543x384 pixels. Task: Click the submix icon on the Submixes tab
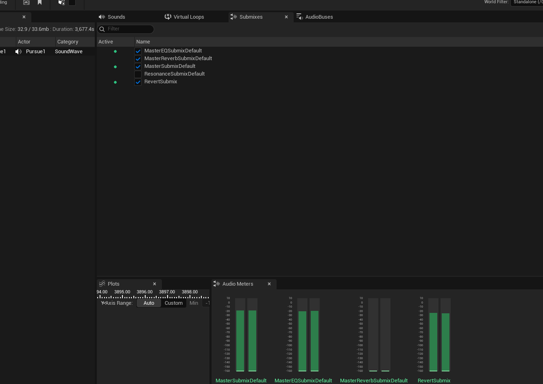[234, 17]
